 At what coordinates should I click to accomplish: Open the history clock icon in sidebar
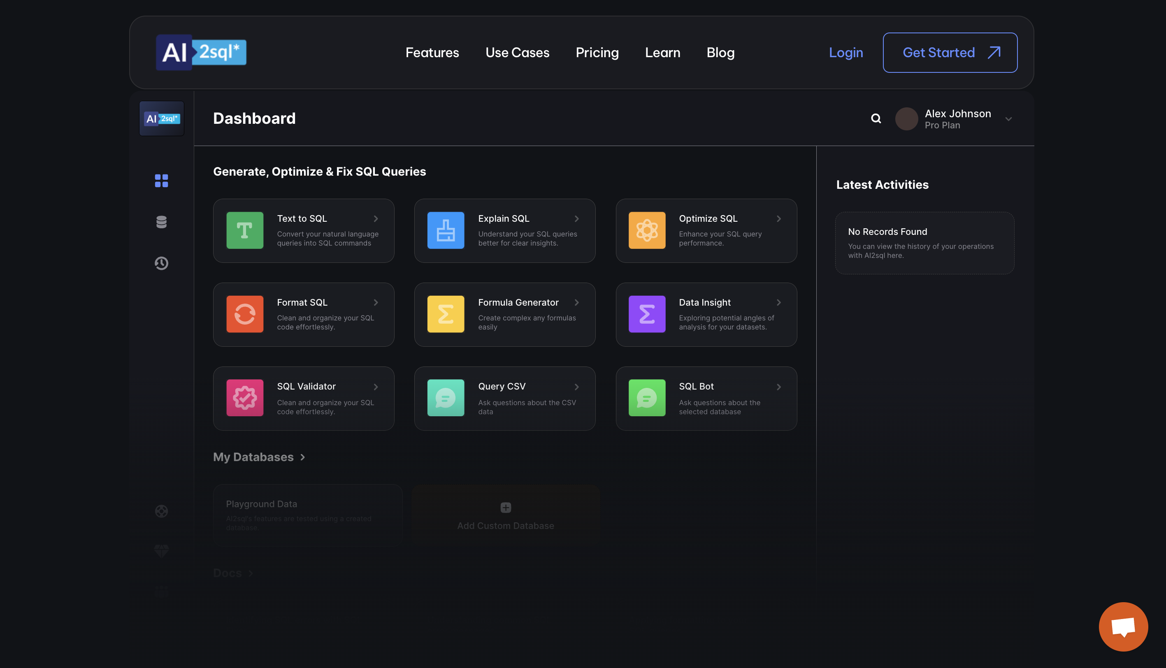(x=161, y=263)
